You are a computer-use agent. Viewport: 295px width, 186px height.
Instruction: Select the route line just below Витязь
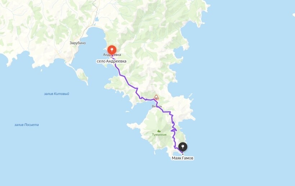click(160, 109)
